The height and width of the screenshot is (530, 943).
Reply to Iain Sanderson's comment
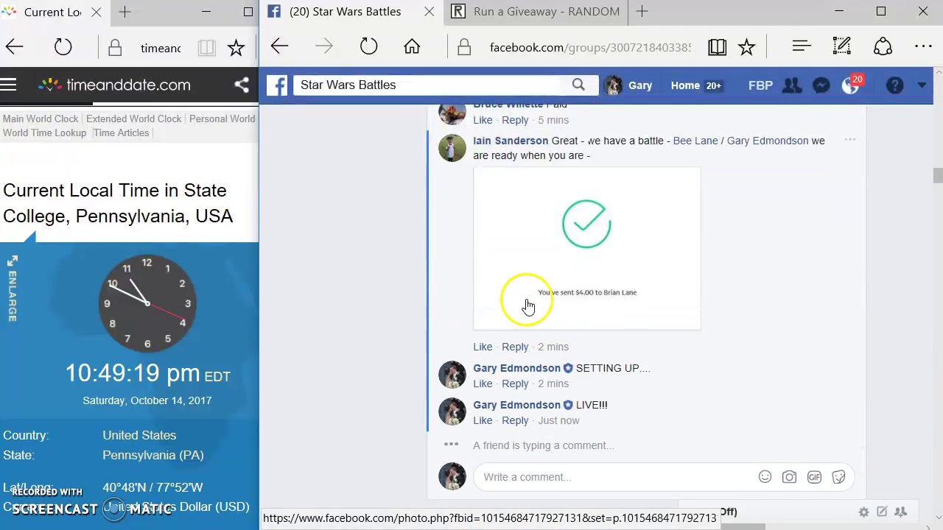click(x=515, y=347)
